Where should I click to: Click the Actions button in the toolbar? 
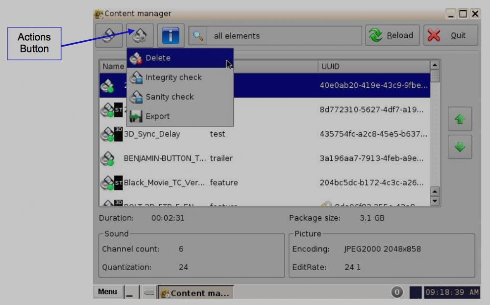click(140, 36)
